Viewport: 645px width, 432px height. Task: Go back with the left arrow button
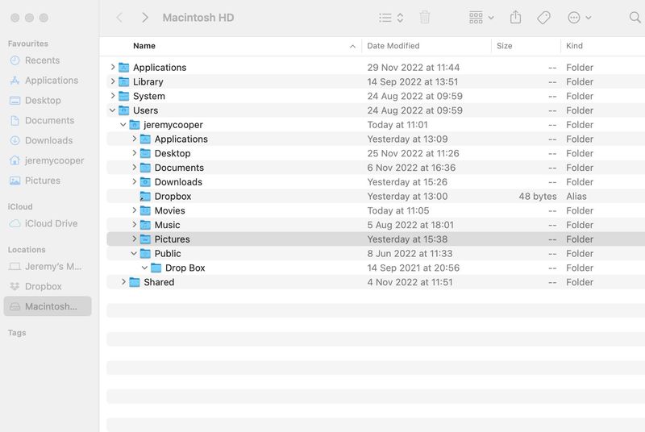(119, 18)
